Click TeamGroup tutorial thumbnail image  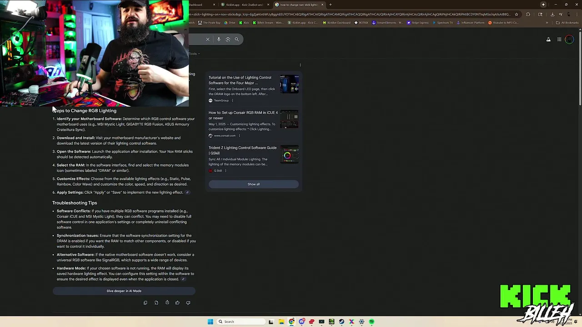[x=290, y=84]
